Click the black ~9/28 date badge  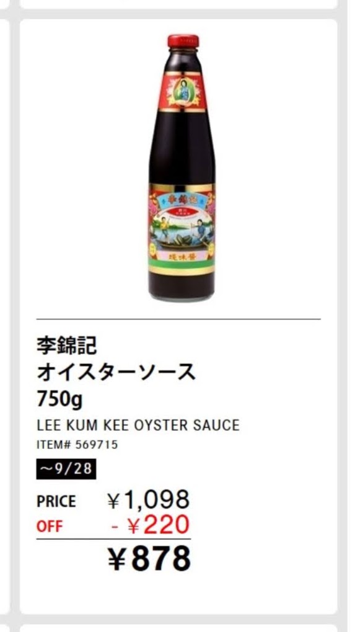[66, 469]
